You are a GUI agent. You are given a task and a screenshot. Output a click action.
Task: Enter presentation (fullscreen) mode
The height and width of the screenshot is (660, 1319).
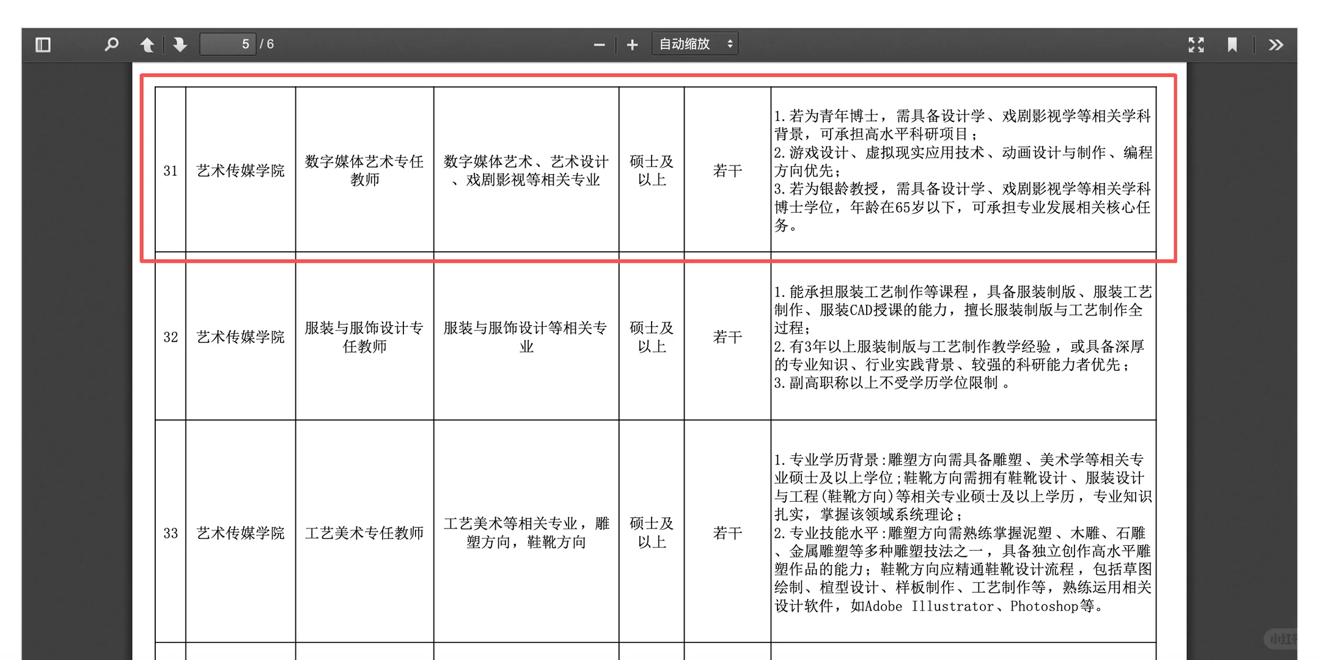(1196, 44)
